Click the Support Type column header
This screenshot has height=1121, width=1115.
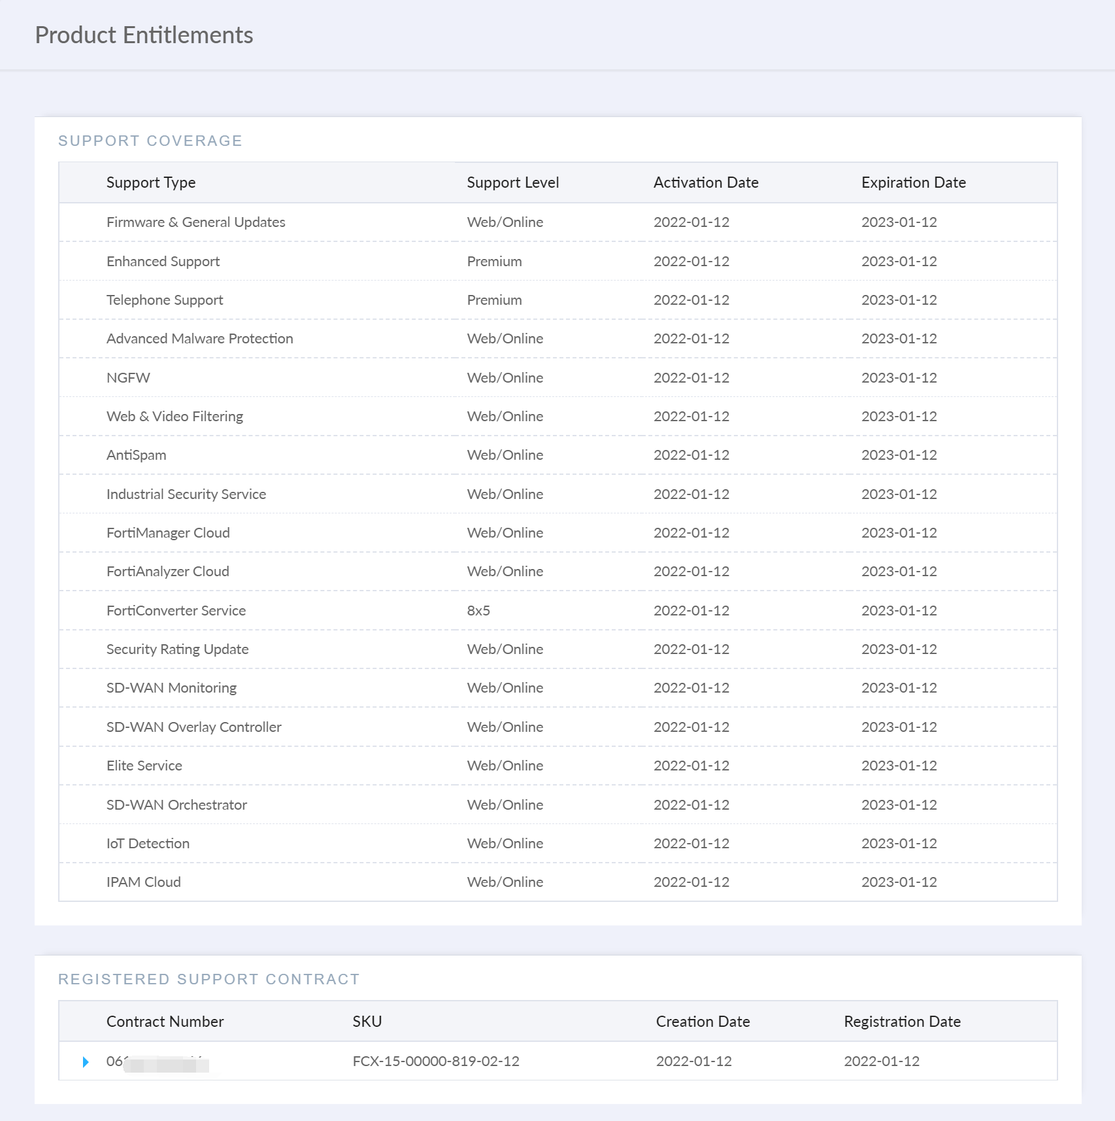pos(151,182)
